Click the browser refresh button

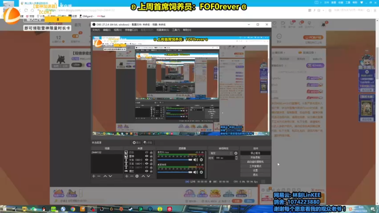tap(26, 10)
